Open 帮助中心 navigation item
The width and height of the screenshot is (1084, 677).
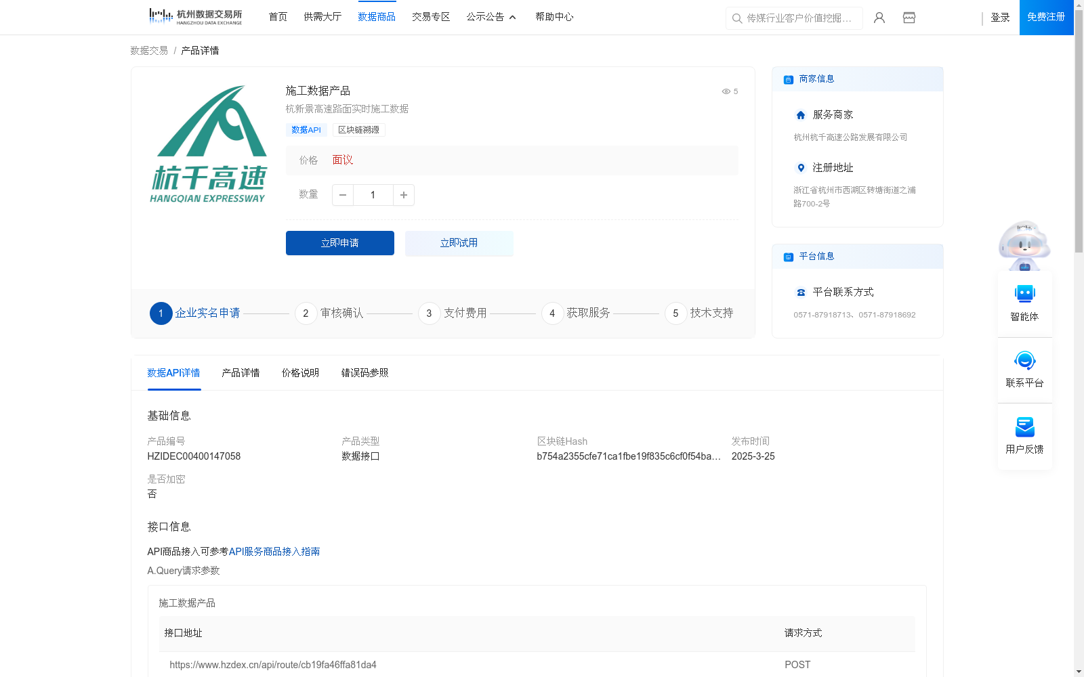pos(554,17)
